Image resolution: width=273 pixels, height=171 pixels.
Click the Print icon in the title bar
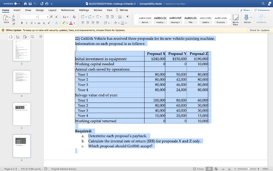click(x=47, y=3)
